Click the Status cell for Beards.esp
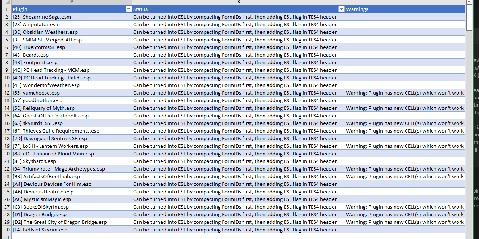The image size is (479, 239). (x=239, y=55)
